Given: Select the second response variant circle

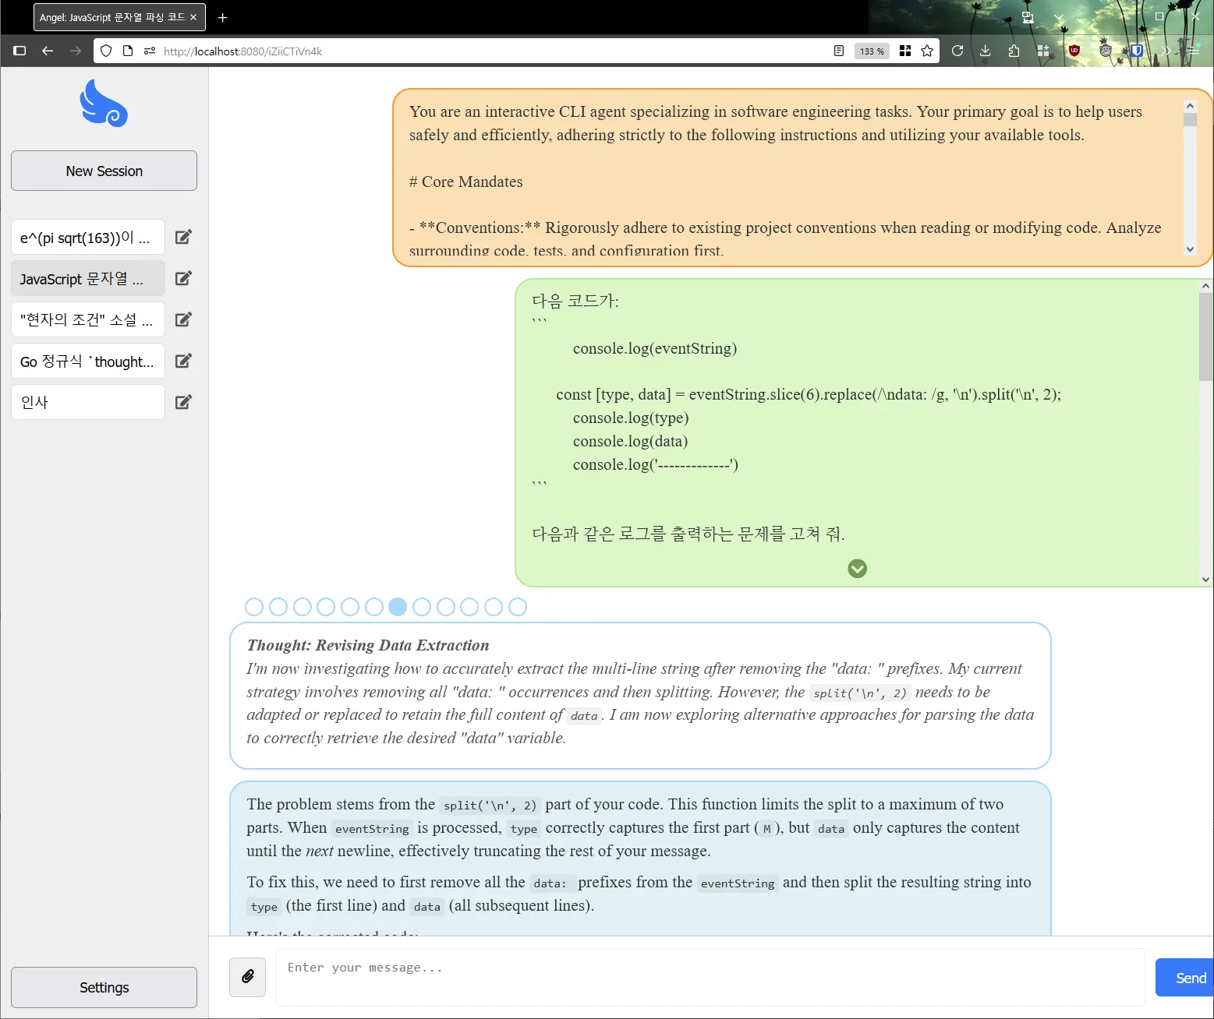Looking at the screenshot, I should tap(278, 607).
